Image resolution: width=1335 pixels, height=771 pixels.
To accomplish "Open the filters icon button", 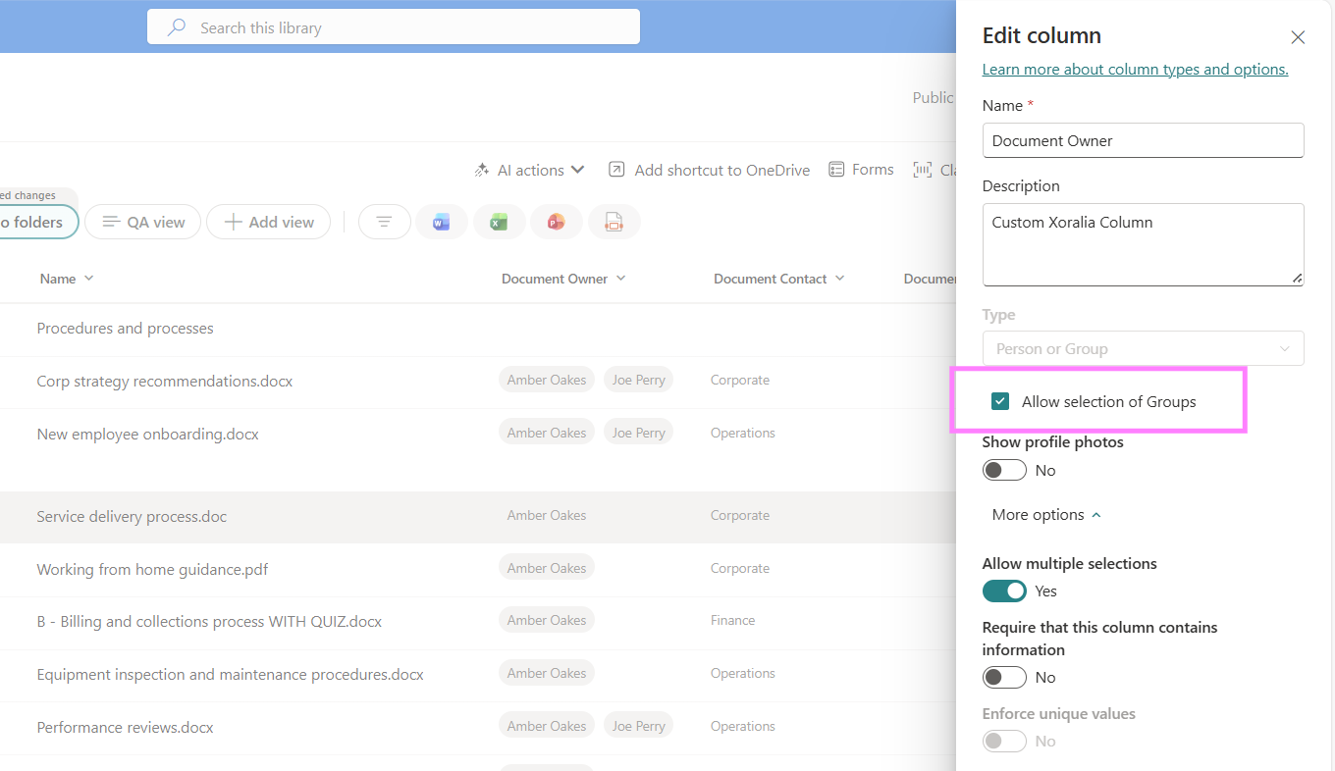I will (x=384, y=223).
